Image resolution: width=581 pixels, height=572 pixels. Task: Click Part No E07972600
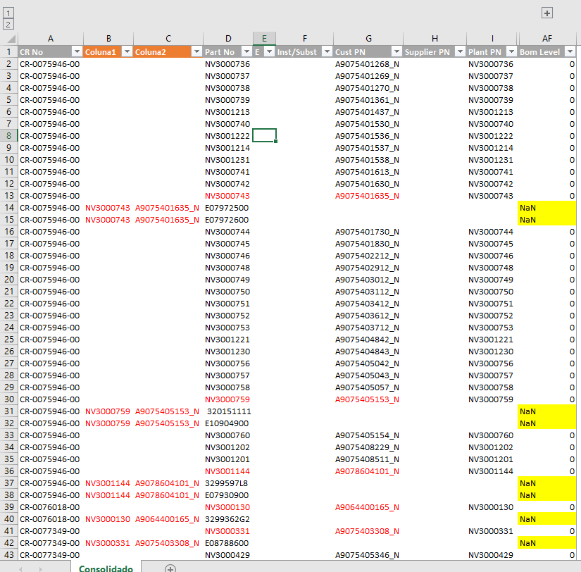point(227,220)
